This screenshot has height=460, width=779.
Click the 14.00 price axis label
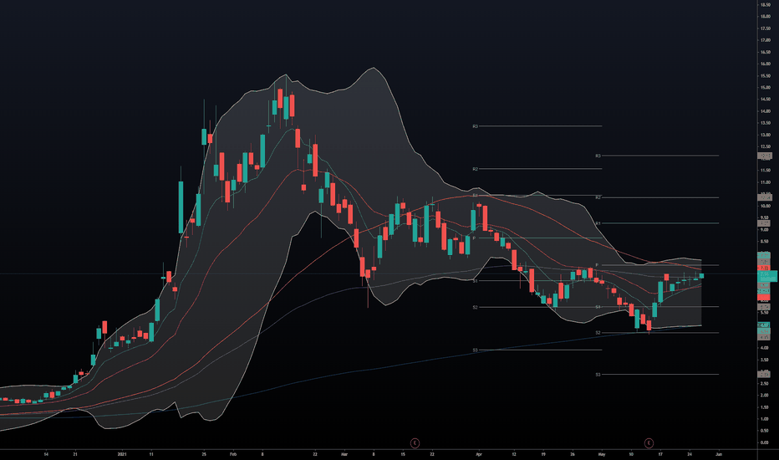pos(765,111)
